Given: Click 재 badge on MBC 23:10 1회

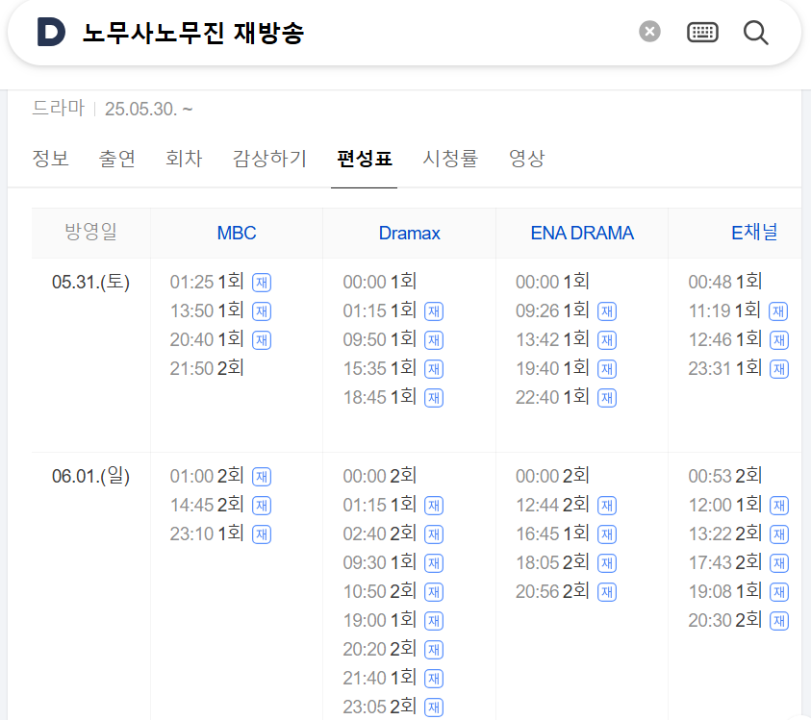Looking at the screenshot, I should pyautogui.click(x=262, y=534).
